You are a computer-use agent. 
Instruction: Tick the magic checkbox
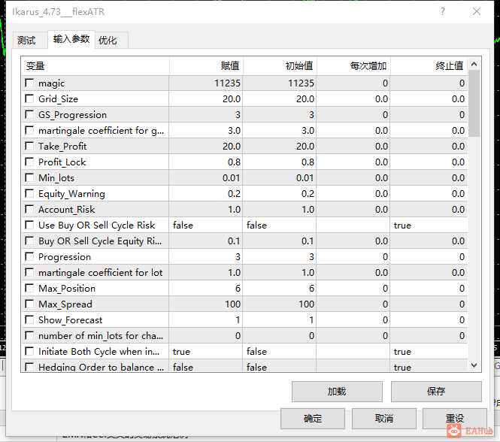tap(29, 83)
